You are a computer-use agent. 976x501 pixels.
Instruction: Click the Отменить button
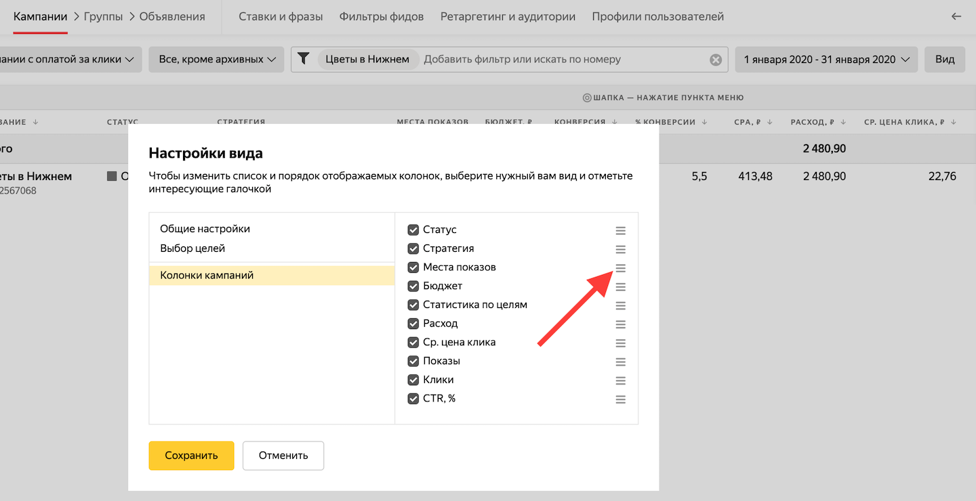tap(283, 456)
